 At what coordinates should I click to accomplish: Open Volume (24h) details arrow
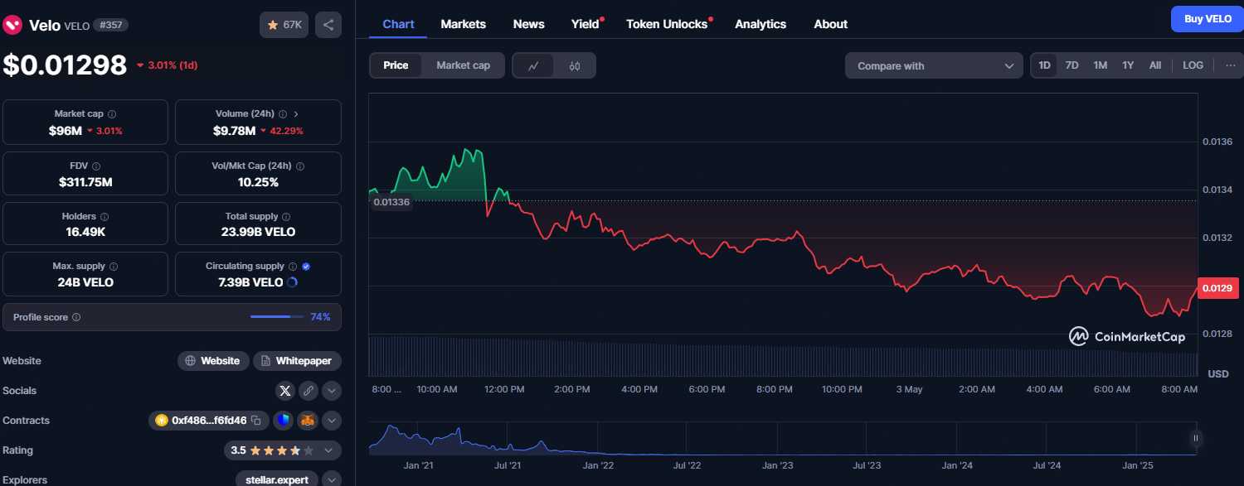pyautogui.click(x=296, y=114)
